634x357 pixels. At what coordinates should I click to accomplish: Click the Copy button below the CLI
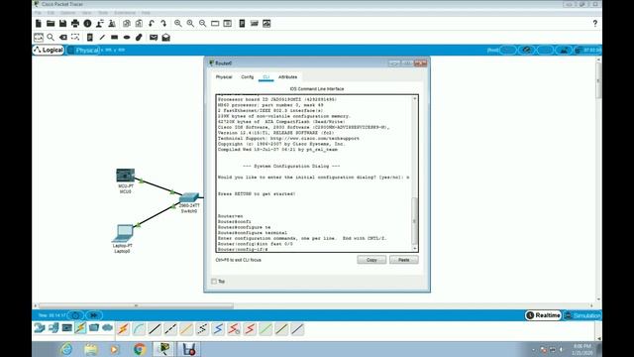click(x=371, y=260)
